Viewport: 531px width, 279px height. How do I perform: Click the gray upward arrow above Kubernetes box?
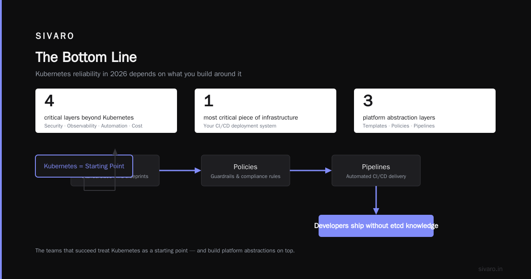click(115, 151)
